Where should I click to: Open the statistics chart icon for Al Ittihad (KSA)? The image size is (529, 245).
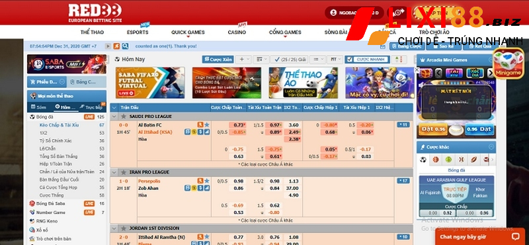[207, 132]
